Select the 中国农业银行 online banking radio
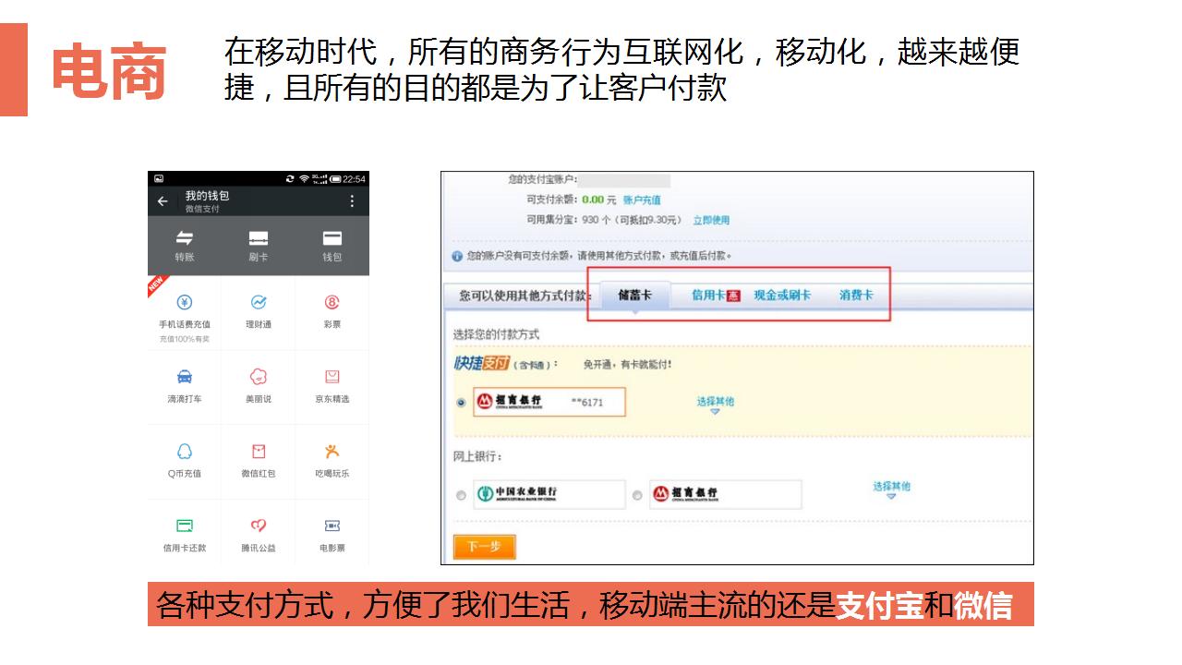 461,495
